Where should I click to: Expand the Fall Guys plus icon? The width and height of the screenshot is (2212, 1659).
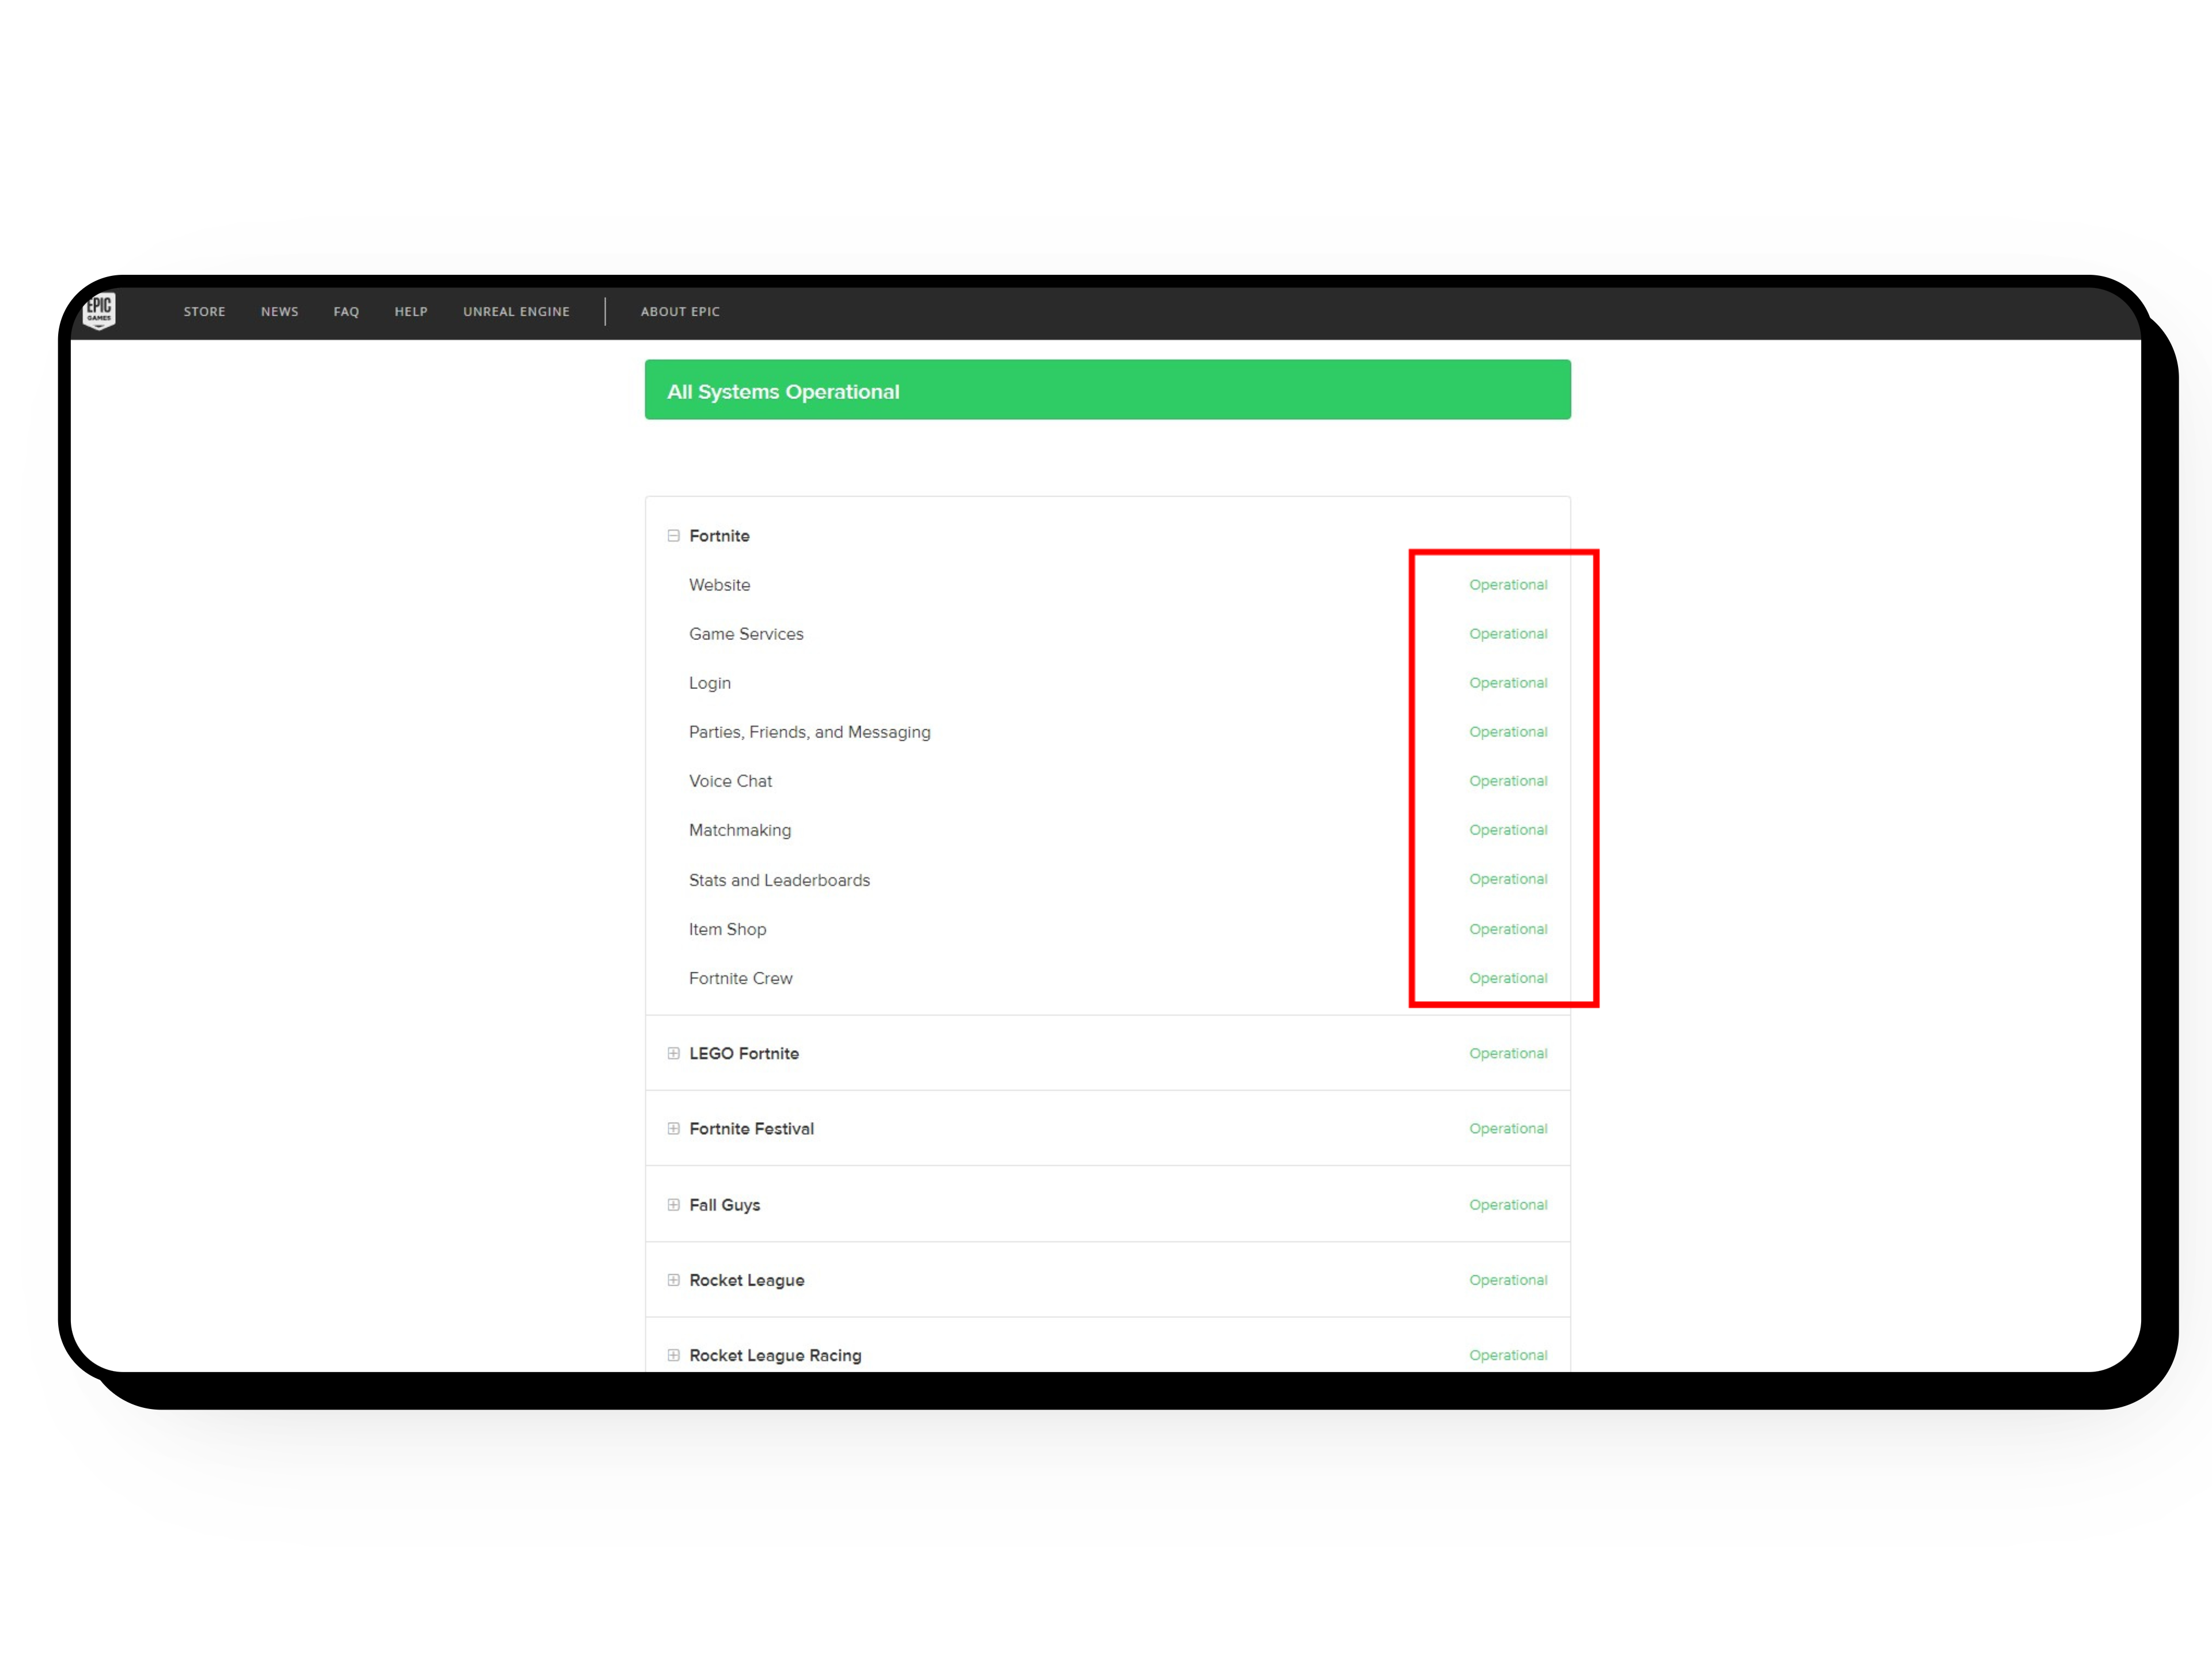point(673,1205)
